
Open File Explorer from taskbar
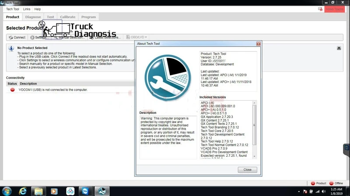point(38,191)
